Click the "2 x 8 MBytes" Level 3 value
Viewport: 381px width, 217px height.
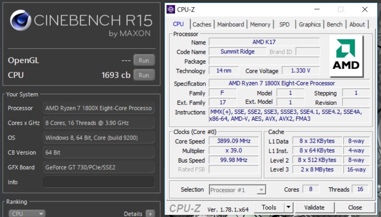317,169
